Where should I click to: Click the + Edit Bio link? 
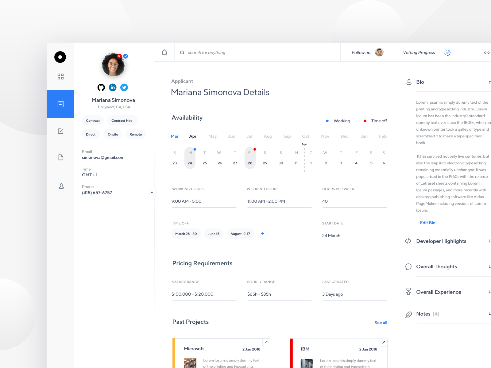pos(426,223)
